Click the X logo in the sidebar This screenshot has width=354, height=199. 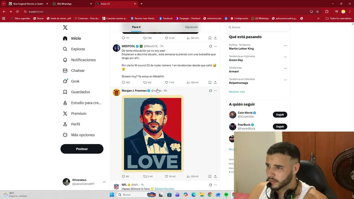[65, 27]
